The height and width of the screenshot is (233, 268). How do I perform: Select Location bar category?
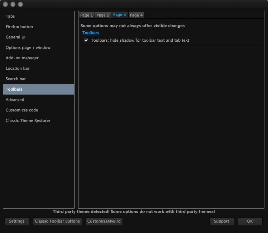39,68
